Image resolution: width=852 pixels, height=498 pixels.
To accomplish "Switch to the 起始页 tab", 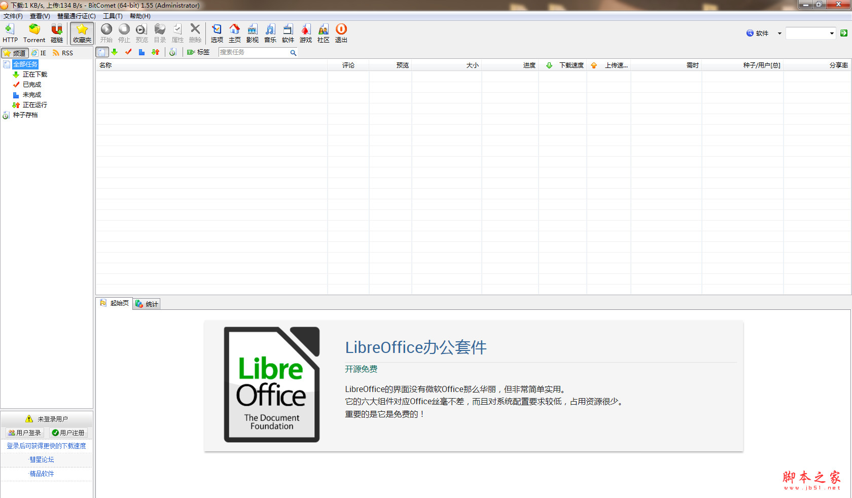I will [115, 303].
